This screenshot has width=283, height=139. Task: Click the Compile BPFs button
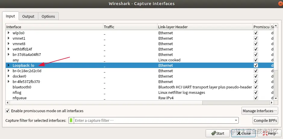coord(265,120)
